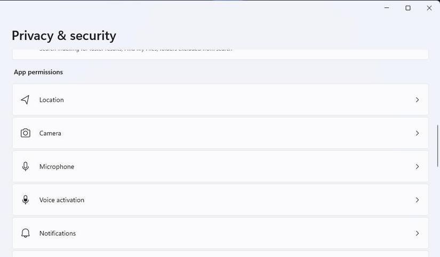Open Notifications chevron arrow
This screenshot has height=257, width=440.
pos(417,234)
